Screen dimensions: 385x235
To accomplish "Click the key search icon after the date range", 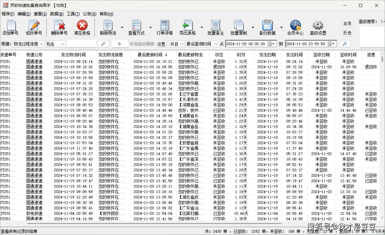I will 345,44.
